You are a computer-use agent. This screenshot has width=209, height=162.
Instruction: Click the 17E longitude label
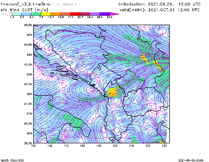[66, 146]
